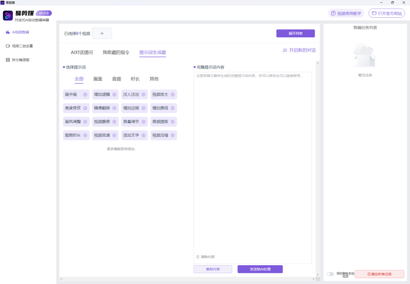The width and height of the screenshot is (410, 284).
Task: Click the plus icon on 音量调节 chip
Action: pyautogui.click(x=144, y=122)
